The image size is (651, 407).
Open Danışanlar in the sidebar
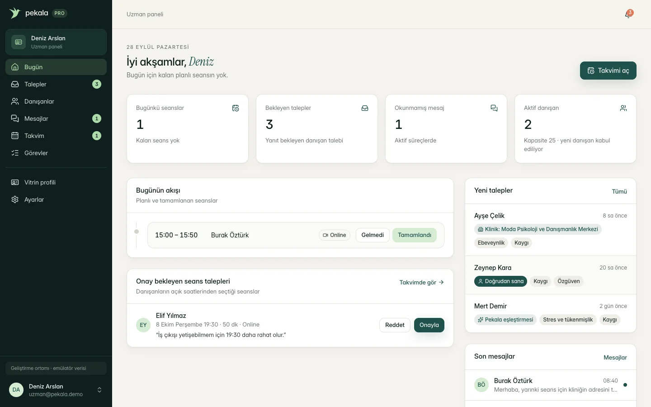coord(56,101)
